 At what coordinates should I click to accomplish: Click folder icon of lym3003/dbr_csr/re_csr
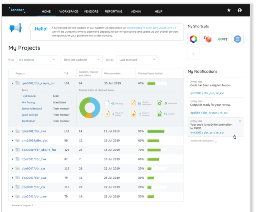[x=18, y=83]
